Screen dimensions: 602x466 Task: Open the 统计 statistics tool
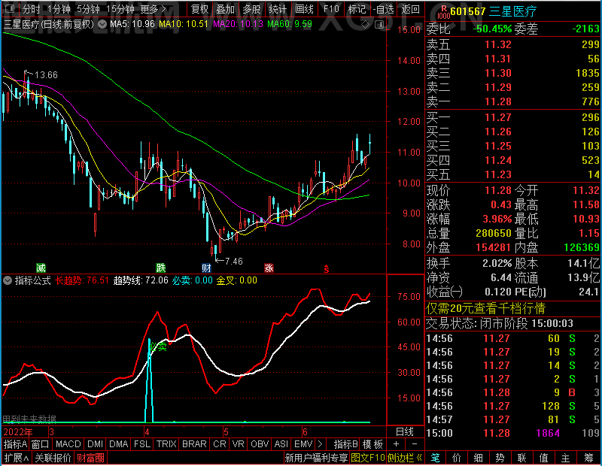(278, 9)
